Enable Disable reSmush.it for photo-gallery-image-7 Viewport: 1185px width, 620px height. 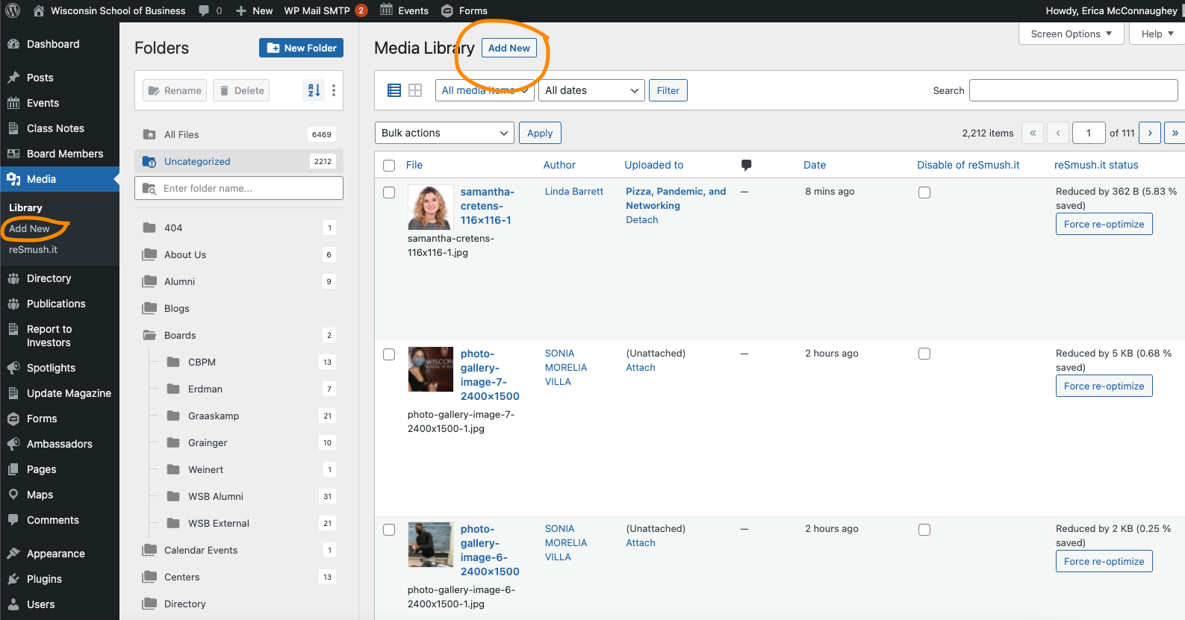point(924,354)
